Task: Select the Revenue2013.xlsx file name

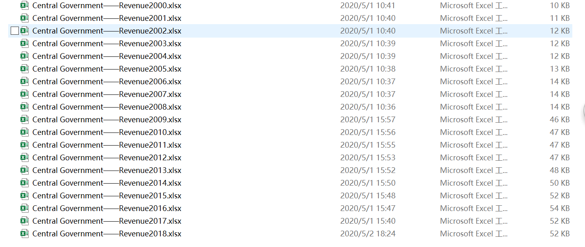Action: coord(107,170)
